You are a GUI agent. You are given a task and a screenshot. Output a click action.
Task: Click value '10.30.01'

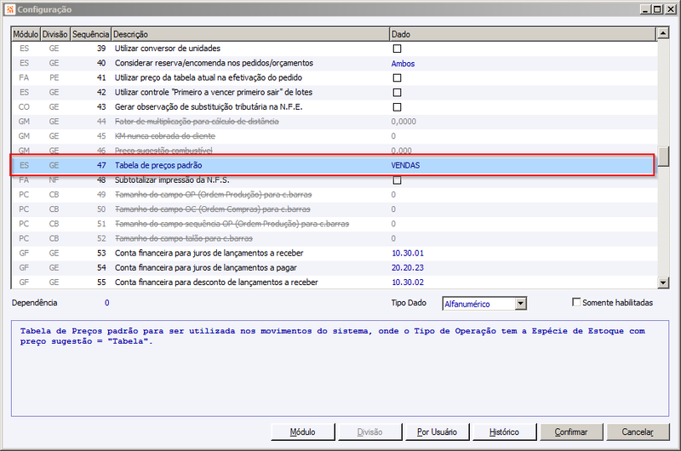pyautogui.click(x=408, y=253)
